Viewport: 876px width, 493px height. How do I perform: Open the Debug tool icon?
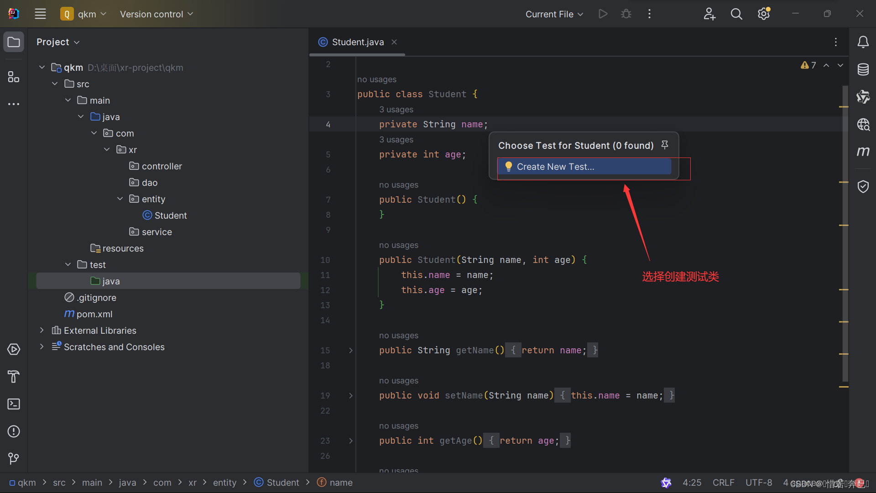(x=626, y=14)
